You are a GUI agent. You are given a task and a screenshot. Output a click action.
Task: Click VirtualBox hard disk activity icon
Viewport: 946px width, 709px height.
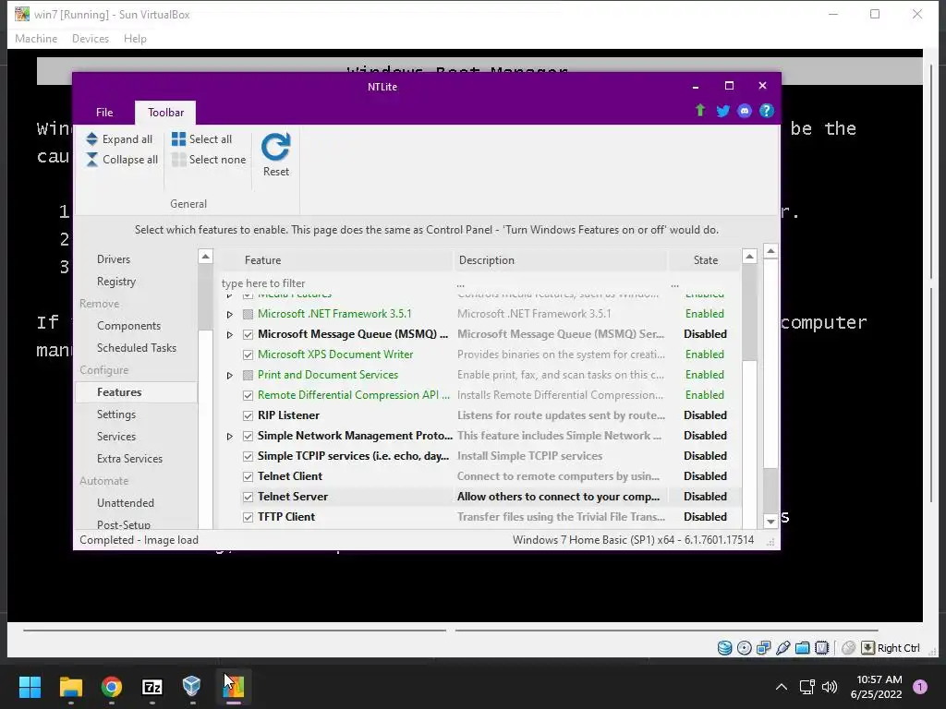click(724, 648)
